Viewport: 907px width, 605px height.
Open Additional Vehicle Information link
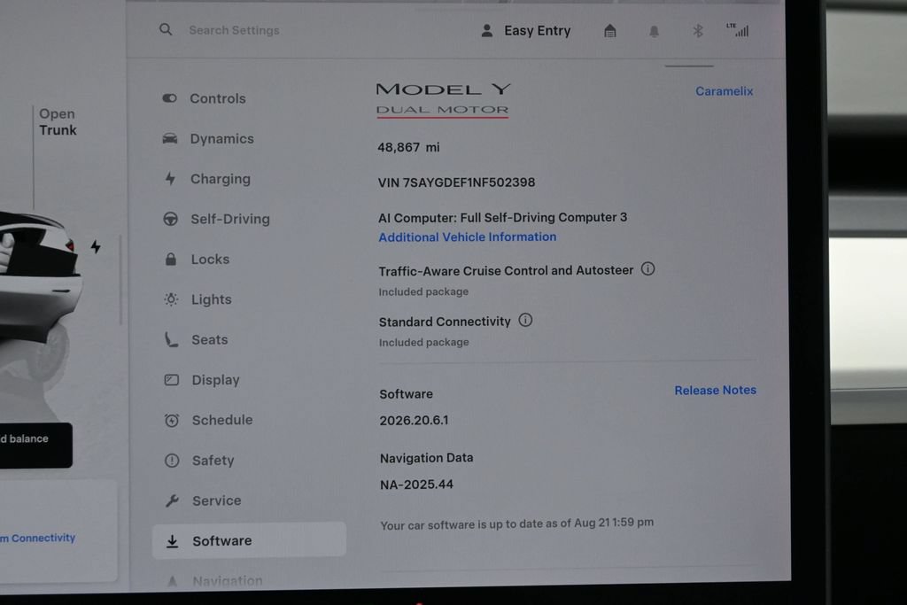click(468, 237)
